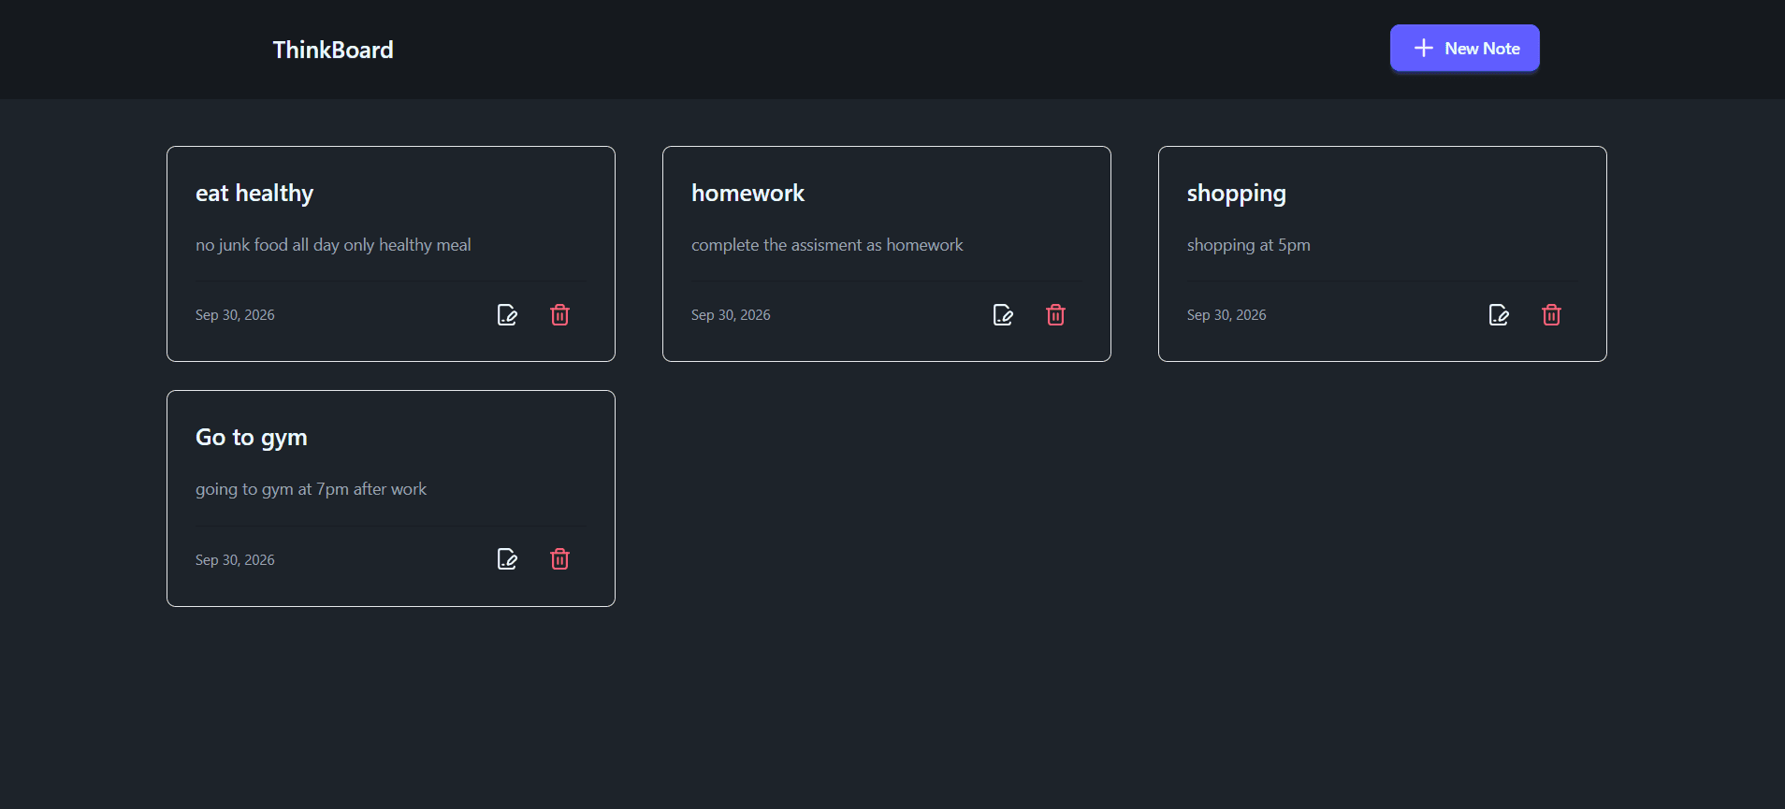This screenshot has width=1785, height=809.
Task: Edit the Go to gym note
Action: pos(507,559)
